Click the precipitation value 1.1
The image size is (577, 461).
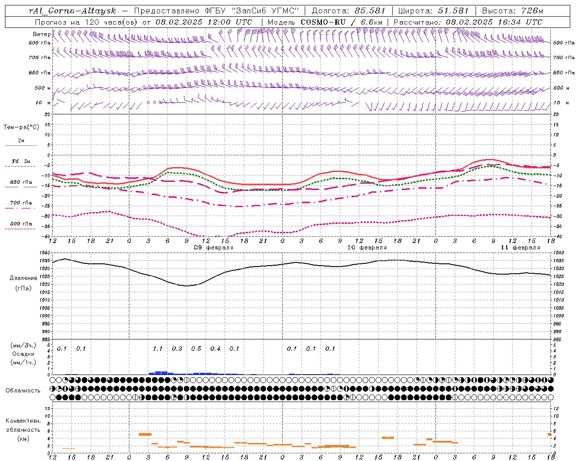(x=157, y=348)
